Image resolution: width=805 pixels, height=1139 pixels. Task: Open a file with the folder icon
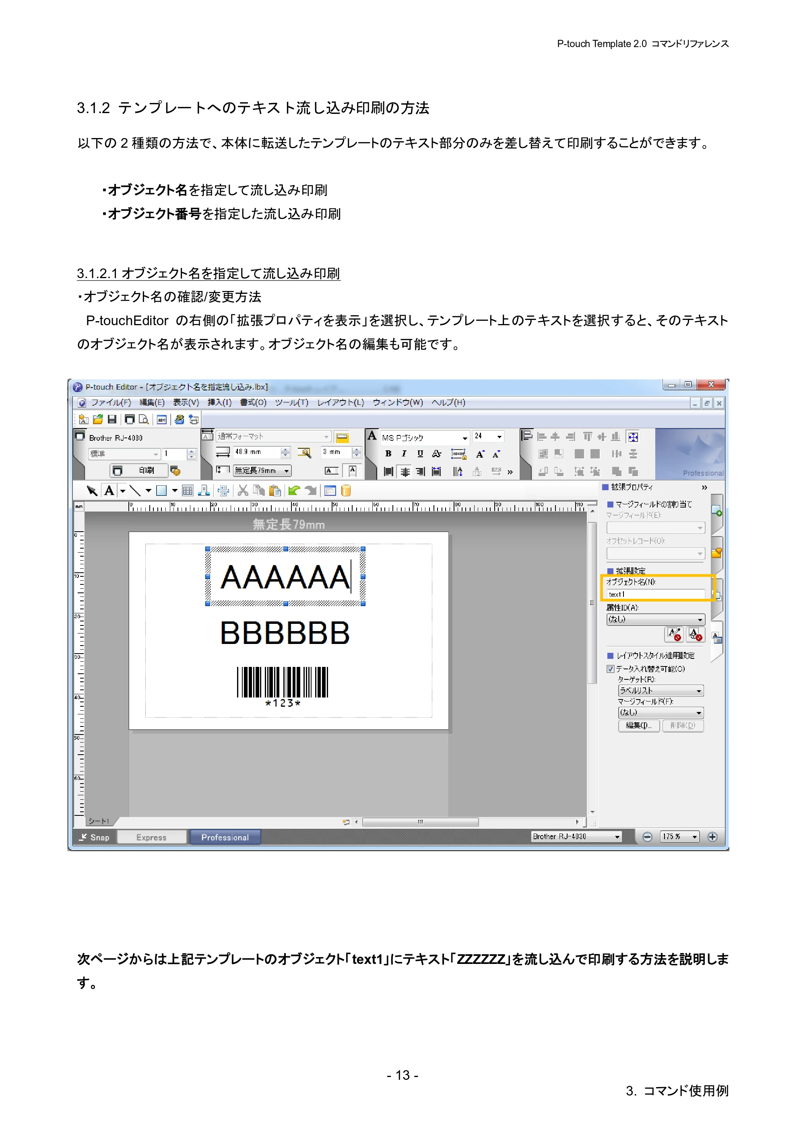[98, 419]
